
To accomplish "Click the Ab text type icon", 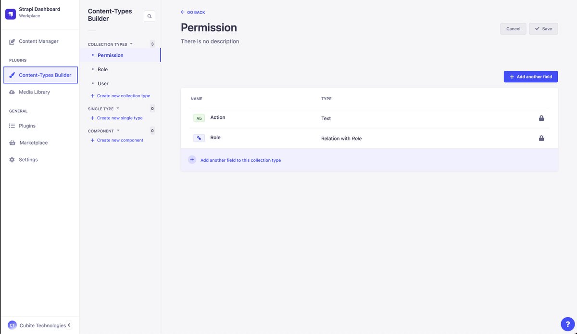I will (199, 118).
